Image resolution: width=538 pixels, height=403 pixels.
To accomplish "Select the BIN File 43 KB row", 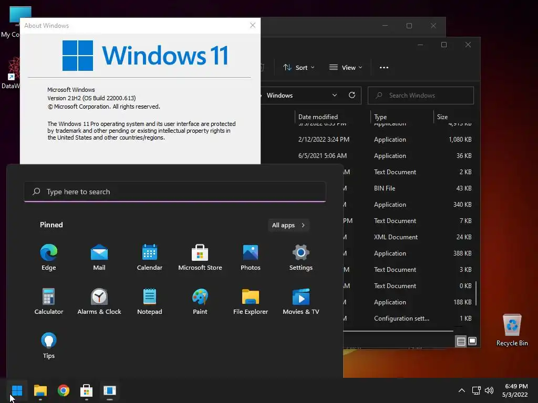I will [408, 188].
